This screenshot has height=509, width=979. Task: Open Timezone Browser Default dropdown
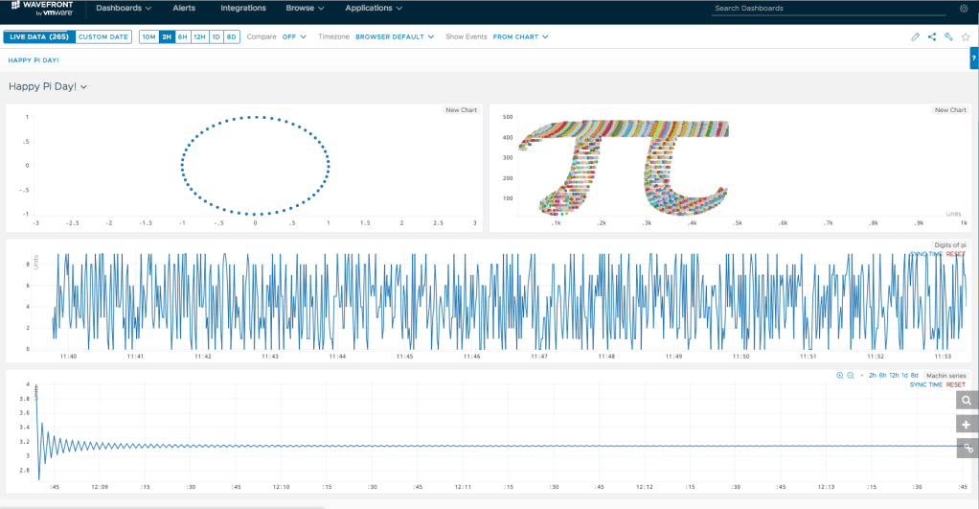(395, 36)
